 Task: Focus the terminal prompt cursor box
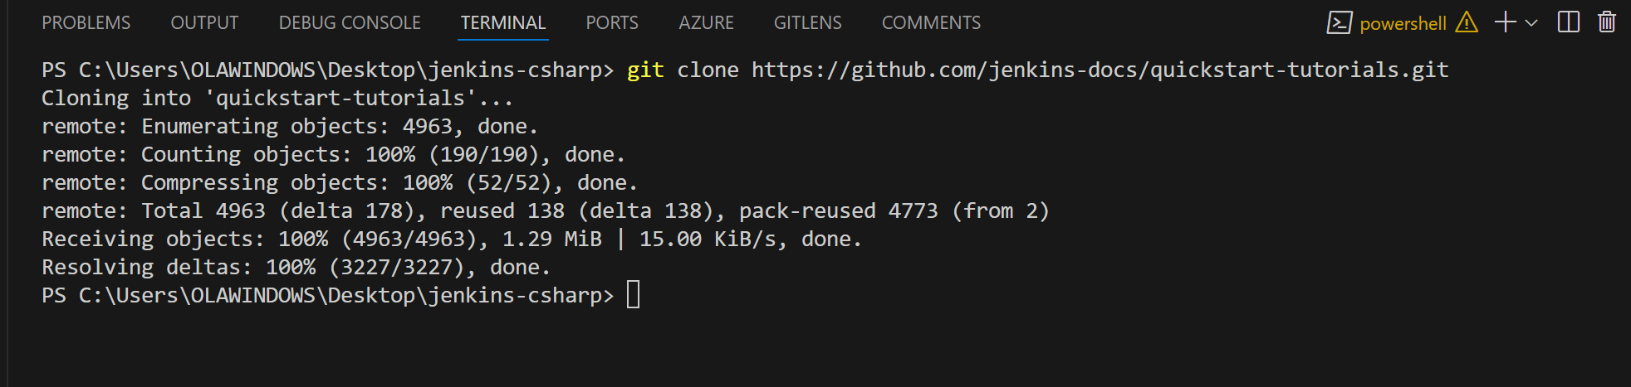tap(633, 294)
